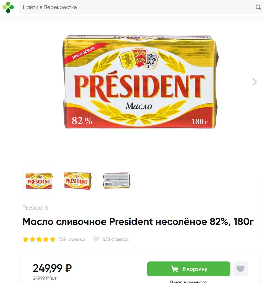The image size is (263, 283).
Task: Open the '638 отзывов' reviews link
Action: coord(116,239)
